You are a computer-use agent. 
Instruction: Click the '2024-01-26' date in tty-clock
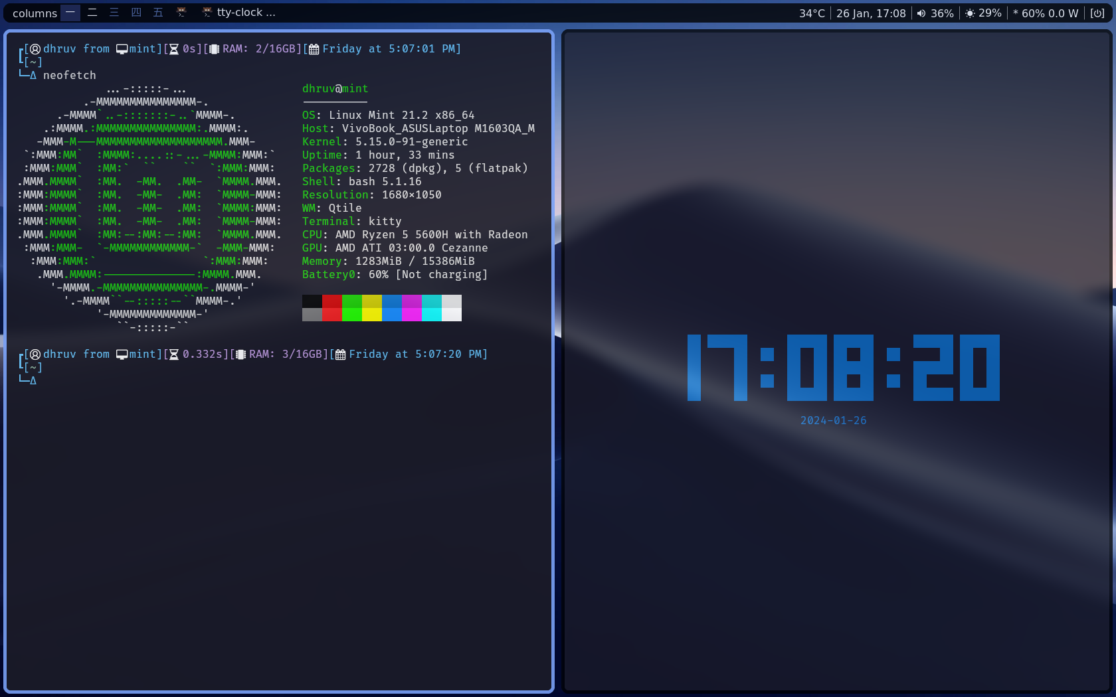(834, 420)
